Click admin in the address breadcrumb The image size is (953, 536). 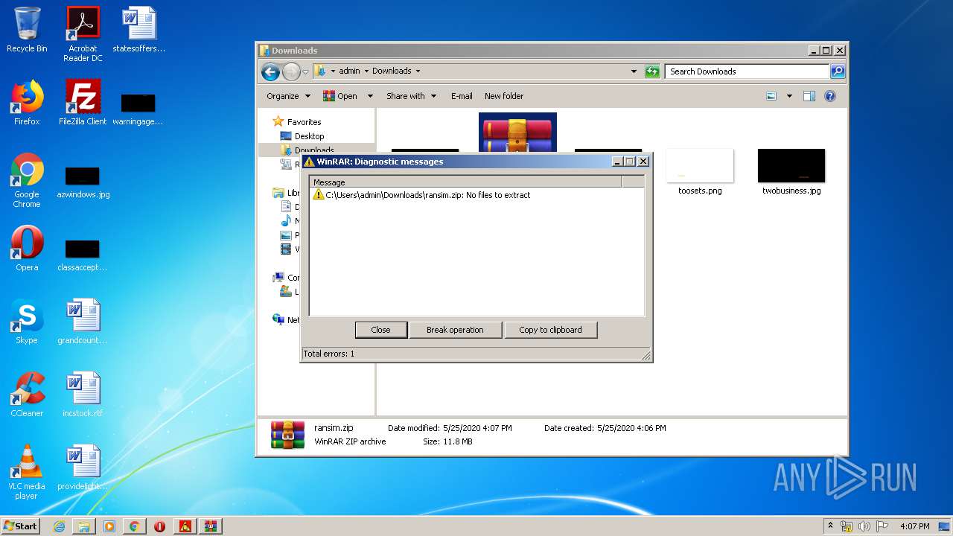[x=349, y=71]
